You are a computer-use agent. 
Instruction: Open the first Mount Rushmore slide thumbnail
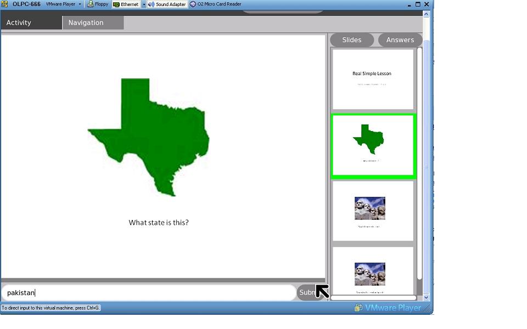click(372, 211)
